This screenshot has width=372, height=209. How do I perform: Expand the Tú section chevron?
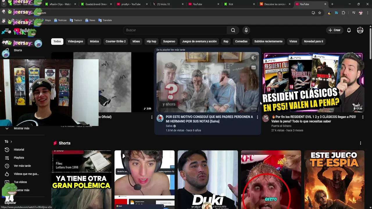tap(11, 142)
